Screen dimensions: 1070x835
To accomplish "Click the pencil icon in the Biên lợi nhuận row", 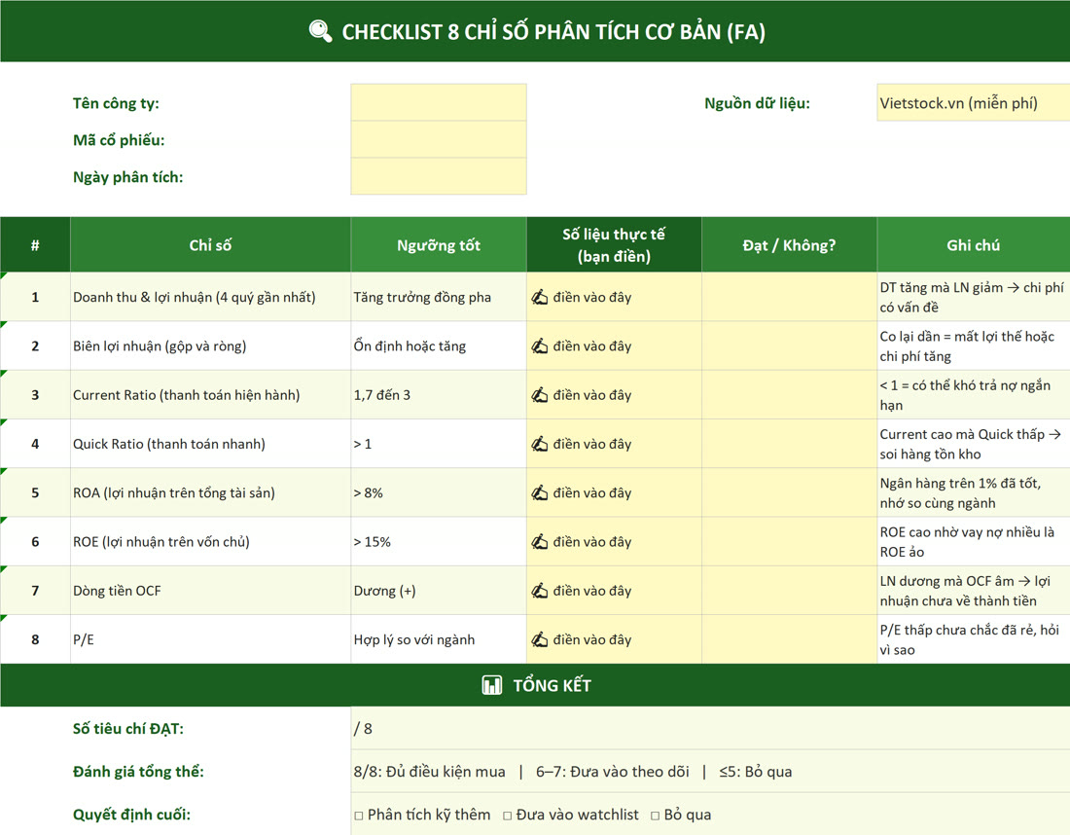I will pos(540,346).
